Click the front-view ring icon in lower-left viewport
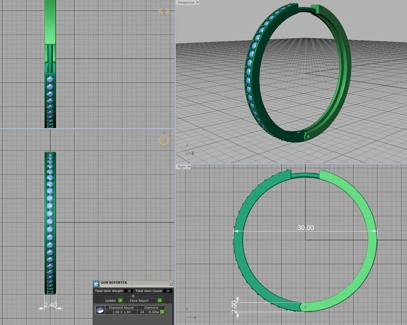Image resolution: width=407 pixels, height=325 pixels. [164, 139]
